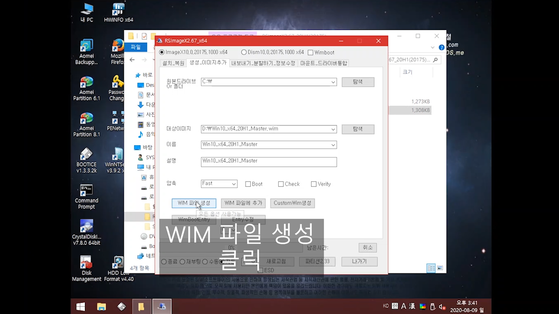Image resolution: width=559 pixels, height=314 pixels.
Task: Select the 생성_이미지추가 tab
Action: 208,63
